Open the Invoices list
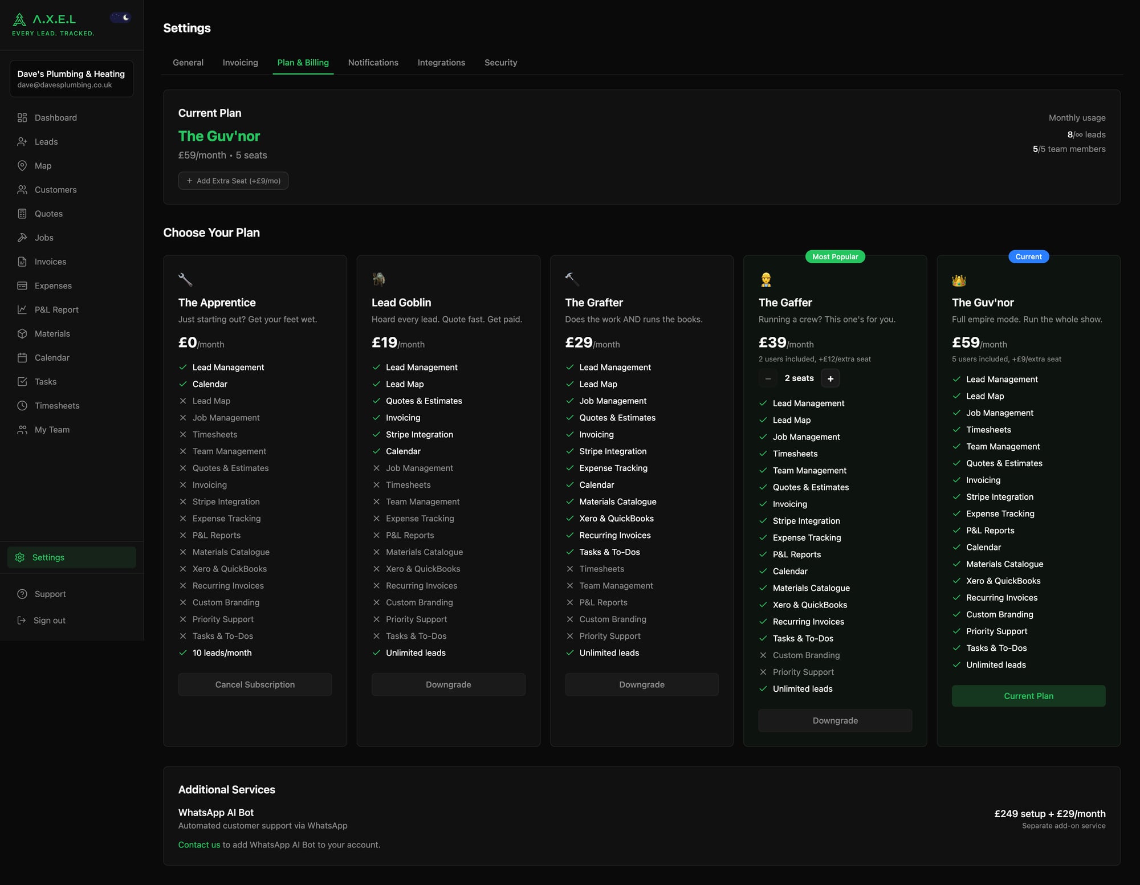This screenshot has width=1140, height=885. point(50,262)
